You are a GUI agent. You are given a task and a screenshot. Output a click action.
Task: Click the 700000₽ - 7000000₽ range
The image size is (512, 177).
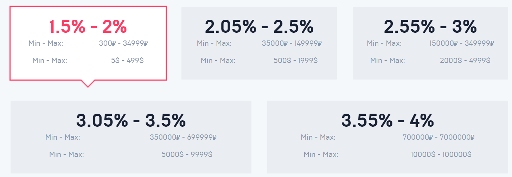439,137
